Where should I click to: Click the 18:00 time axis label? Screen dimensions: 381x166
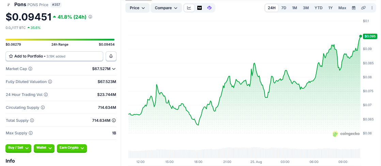[198, 162]
